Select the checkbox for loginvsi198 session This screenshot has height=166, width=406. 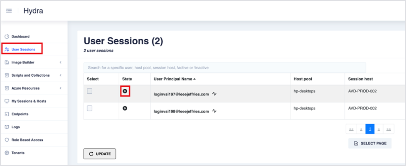(x=90, y=108)
